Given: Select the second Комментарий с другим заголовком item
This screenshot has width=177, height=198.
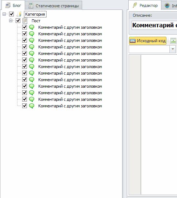Looking at the screenshot, I should tap(70, 34).
